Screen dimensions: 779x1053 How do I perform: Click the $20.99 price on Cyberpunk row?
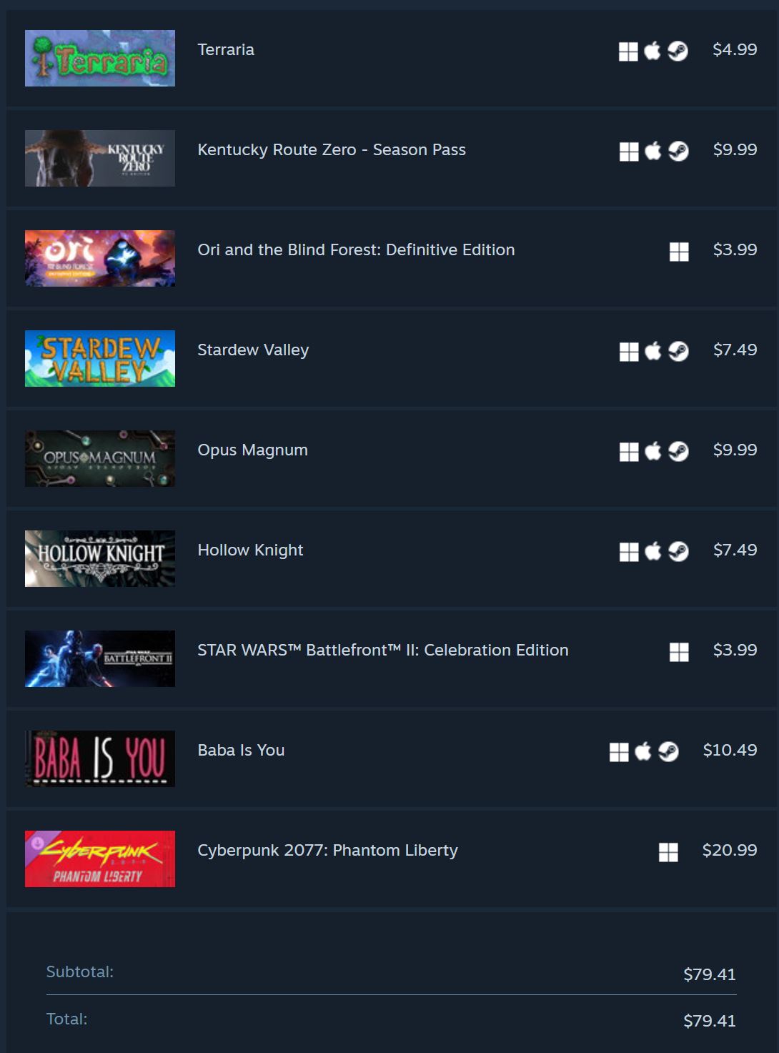pyautogui.click(x=730, y=850)
